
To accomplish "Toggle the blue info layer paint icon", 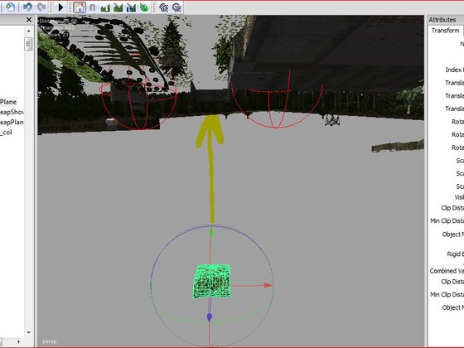I will 131,7.
